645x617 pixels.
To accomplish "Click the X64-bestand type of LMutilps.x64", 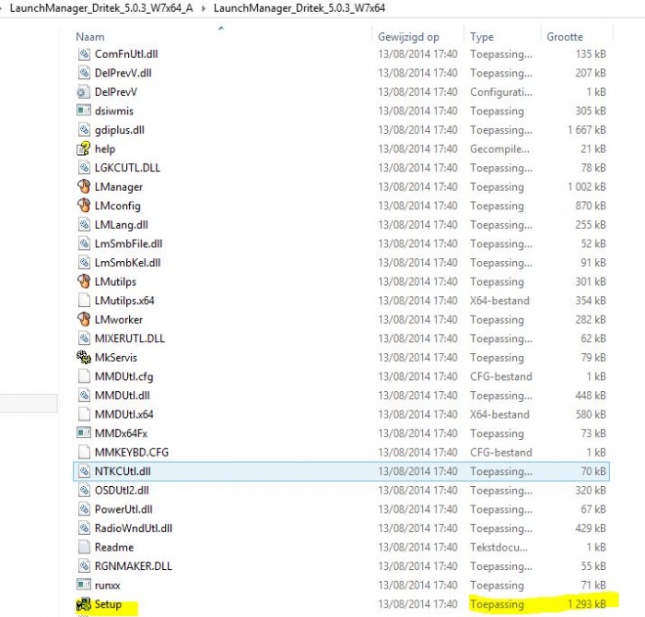I will (499, 301).
